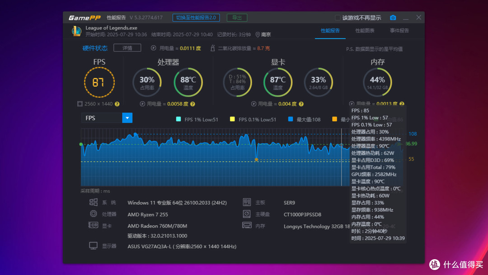Click the location pin icon beside 南京
The image size is (488, 275).
click(x=258, y=34)
